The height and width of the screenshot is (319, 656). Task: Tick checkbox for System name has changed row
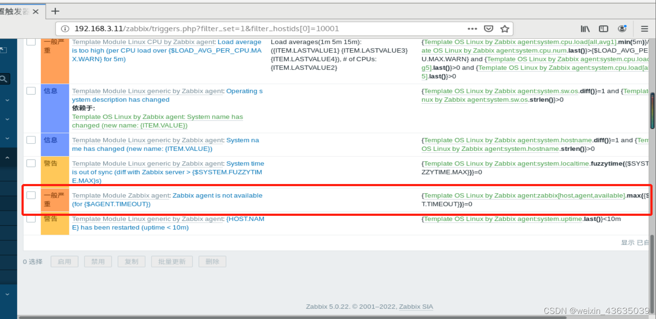(31, 140)
